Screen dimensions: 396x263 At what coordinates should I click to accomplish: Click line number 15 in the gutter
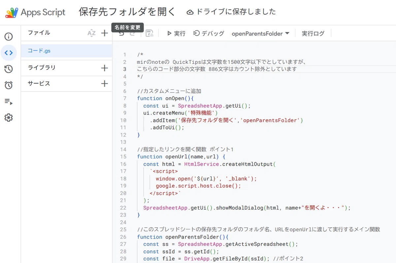pyautogui.click(x=123, y=157)
